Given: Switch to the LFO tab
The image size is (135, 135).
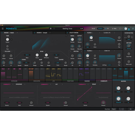Looking at the screenshot, I should pyautogui.click(x=53, y=81).
